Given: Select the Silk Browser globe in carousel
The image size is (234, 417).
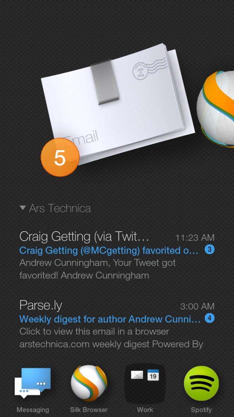Looking at the screenshot, I should click(215, 108).
